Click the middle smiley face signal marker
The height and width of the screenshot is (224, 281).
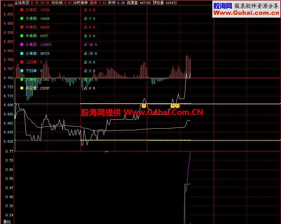173,106
